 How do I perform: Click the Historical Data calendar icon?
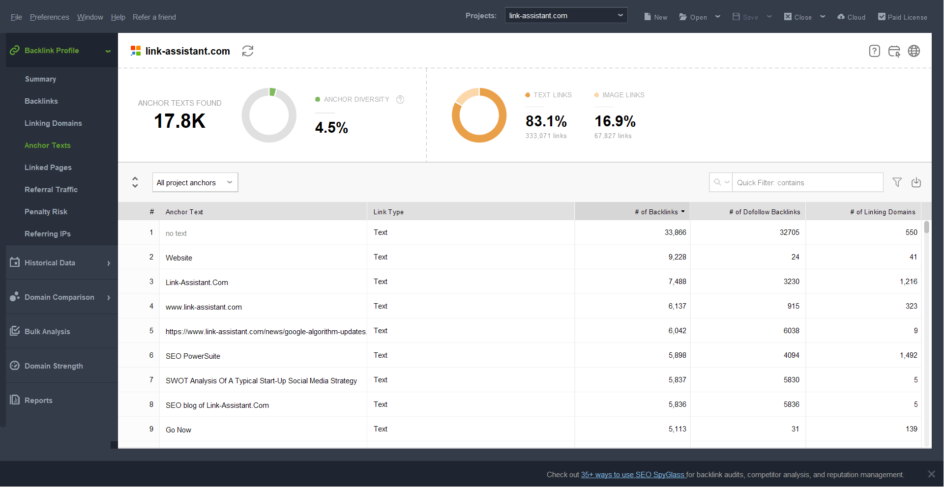(15, 262)
